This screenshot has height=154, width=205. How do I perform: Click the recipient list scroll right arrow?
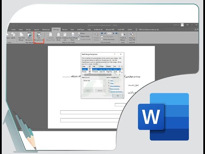[120, 75]
